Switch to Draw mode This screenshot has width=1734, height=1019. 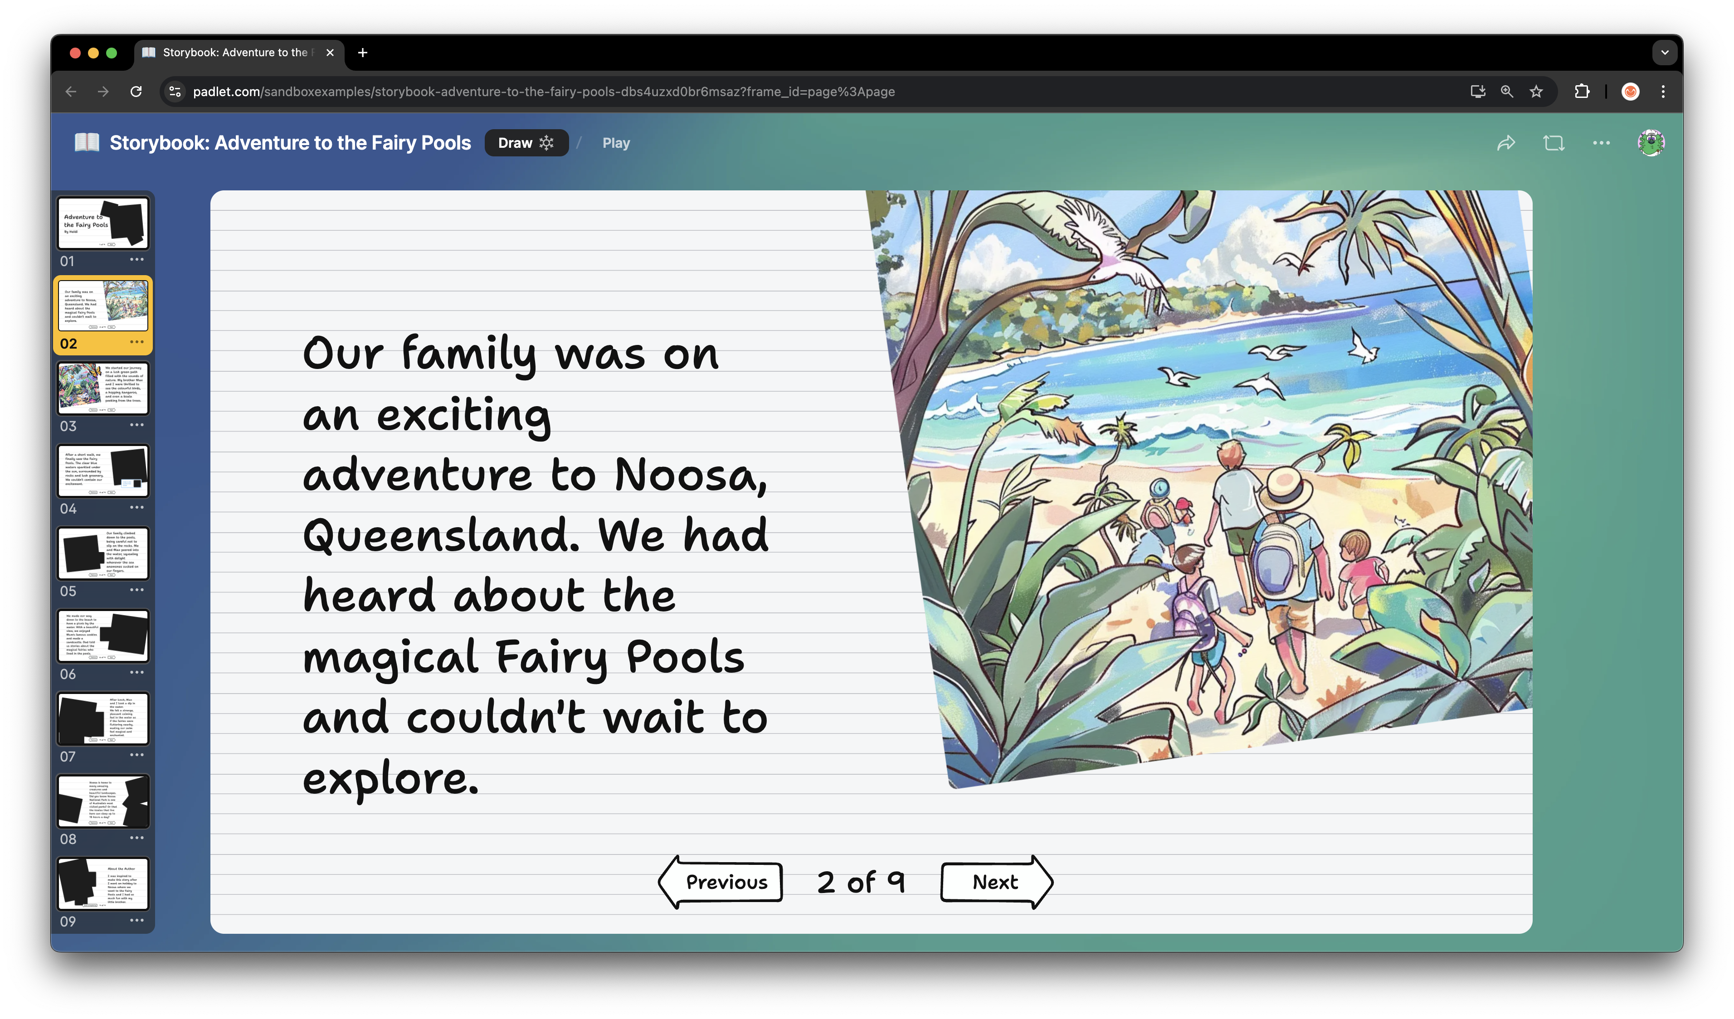pos(526,143)
